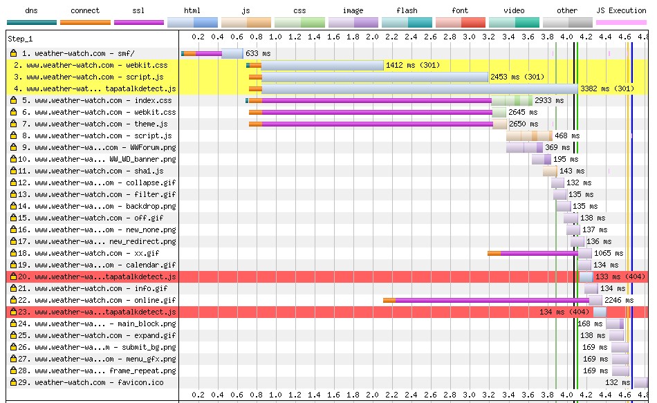This screenshot has height=403, width=657.
Task: Click the lock icon beside request 13 filter.gif
Action: point(13,194)
